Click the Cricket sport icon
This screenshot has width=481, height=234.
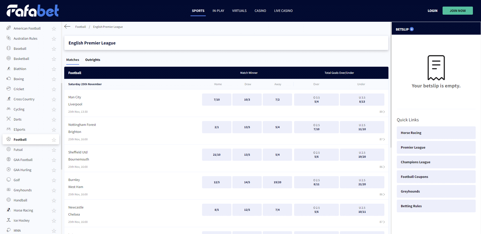pyautogui.click(x=9, y=89)
